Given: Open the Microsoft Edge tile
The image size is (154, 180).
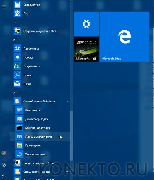Looking at the screenshot, I should click(x=124, y=37).
